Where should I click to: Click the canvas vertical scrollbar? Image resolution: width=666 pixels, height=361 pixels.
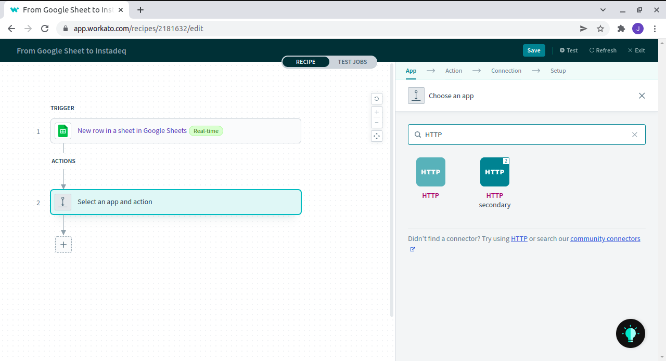(x=392, y=190)
